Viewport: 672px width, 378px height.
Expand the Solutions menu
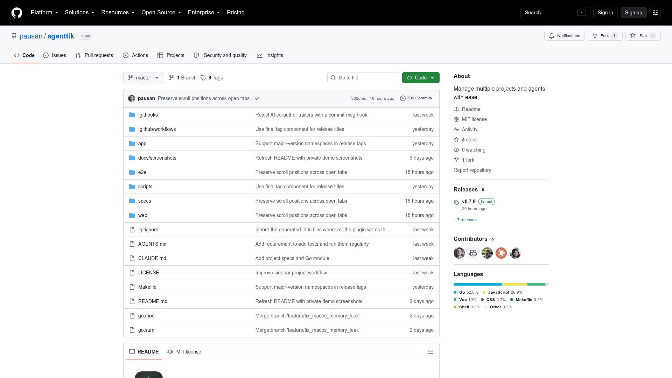click(79, 13)
